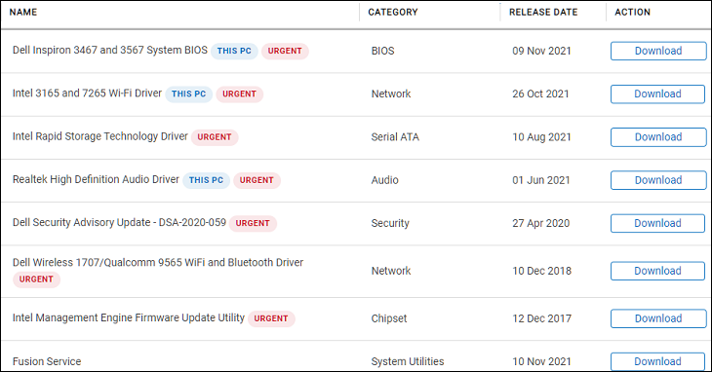Download the Dell Inspiron System BIOS update
Image resolution: width=712 pixels, height=372 pixels.
658,51
